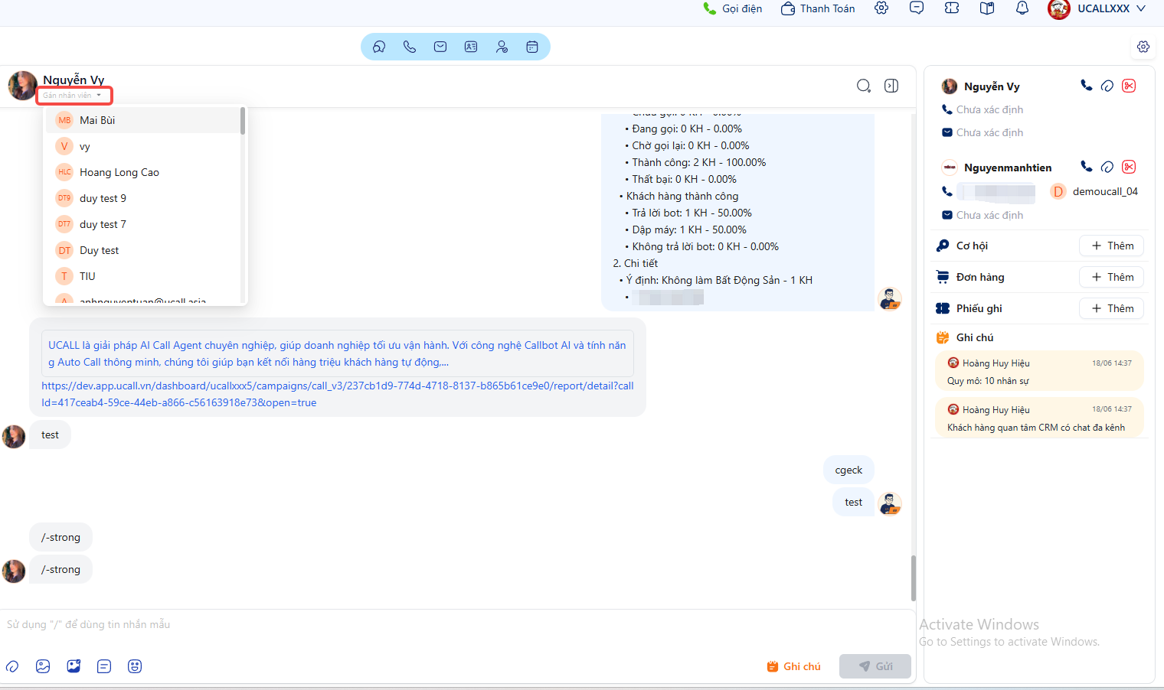This screenshot has width=1164, height=690.
Task: Open message templates icon
Action: pos(104,666)
